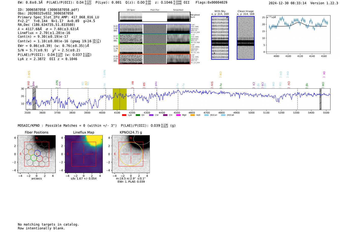Viewport: 356px width, 242px height.
Task: Click the 's/b: 1.67 +/- 0.054' caption
Action: point(84,179)
